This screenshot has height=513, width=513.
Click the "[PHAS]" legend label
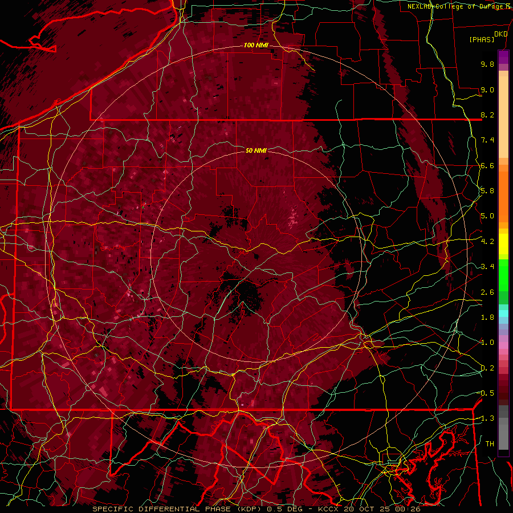[482, 40]
